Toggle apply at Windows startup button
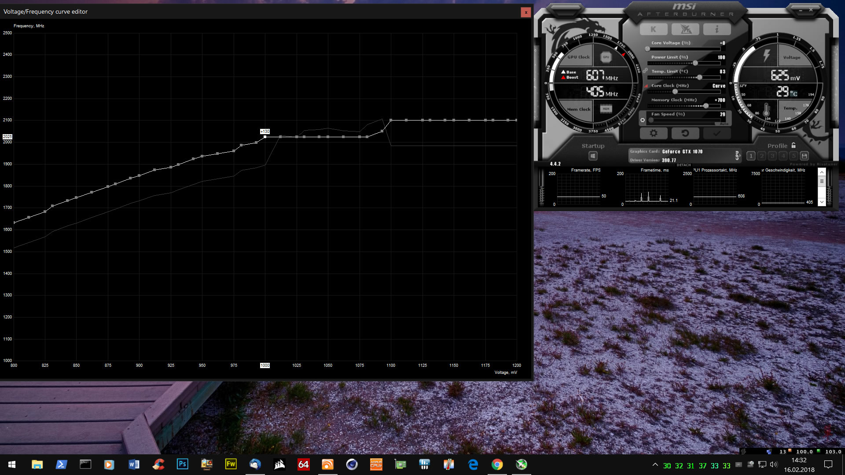The image size is (845, 475). [593, 156]
